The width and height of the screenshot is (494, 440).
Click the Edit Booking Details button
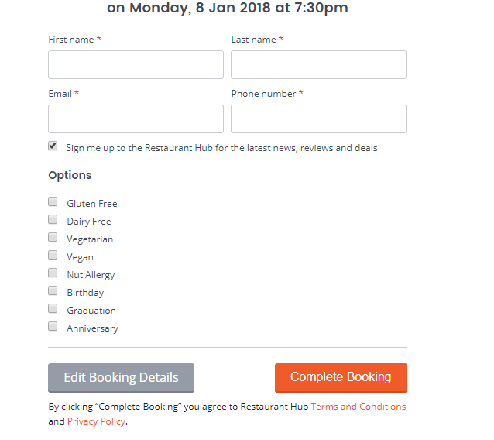[121, 377]
